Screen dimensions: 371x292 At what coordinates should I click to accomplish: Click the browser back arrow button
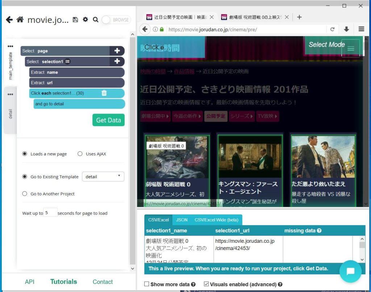point(145,29)
